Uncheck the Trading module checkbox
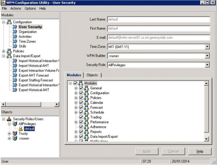The width and height of the screenshot is (217, 165). (81, 117)
